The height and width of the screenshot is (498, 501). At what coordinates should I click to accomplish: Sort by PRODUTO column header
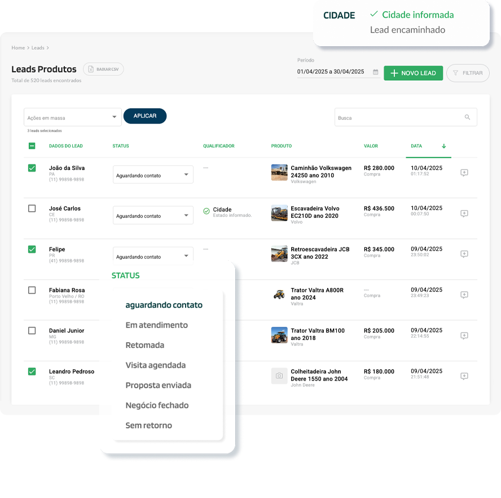pyautogui.click(x=282, y=146)
